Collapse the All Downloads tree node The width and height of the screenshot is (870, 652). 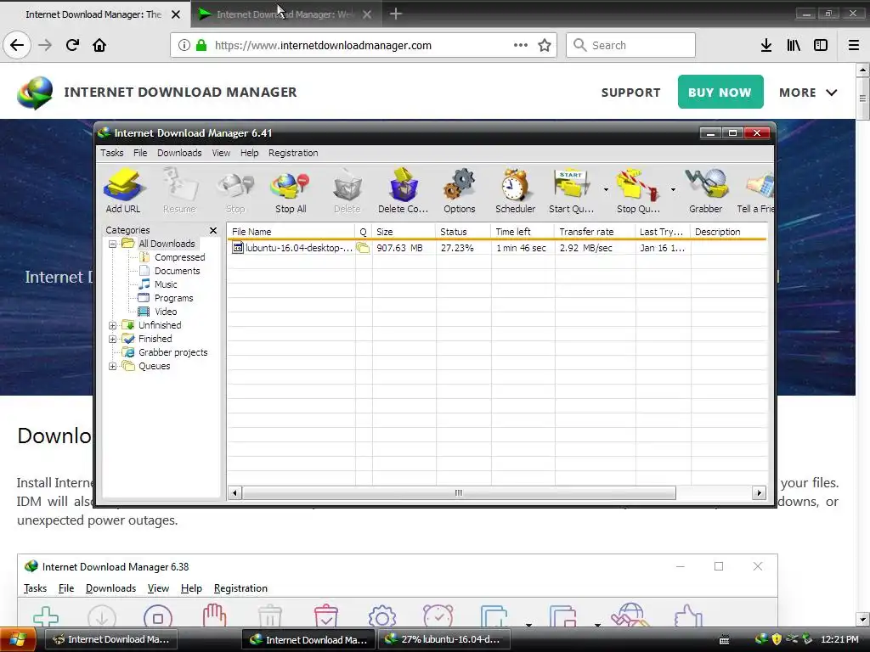tap(113, 244)
